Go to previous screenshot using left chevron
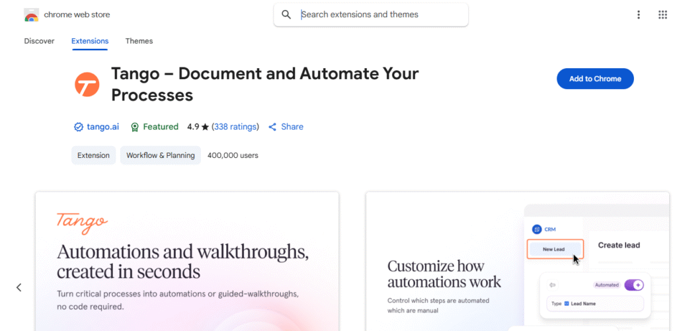Image resolution: width=677 pixels, height=331 pixels. pyautogui.click(x=19, y=287)
